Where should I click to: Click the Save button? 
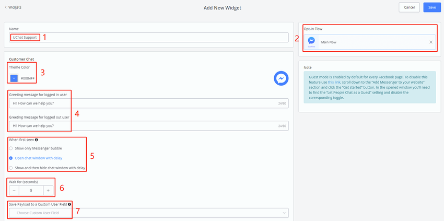pyautogui.click(x=432, y=7)
